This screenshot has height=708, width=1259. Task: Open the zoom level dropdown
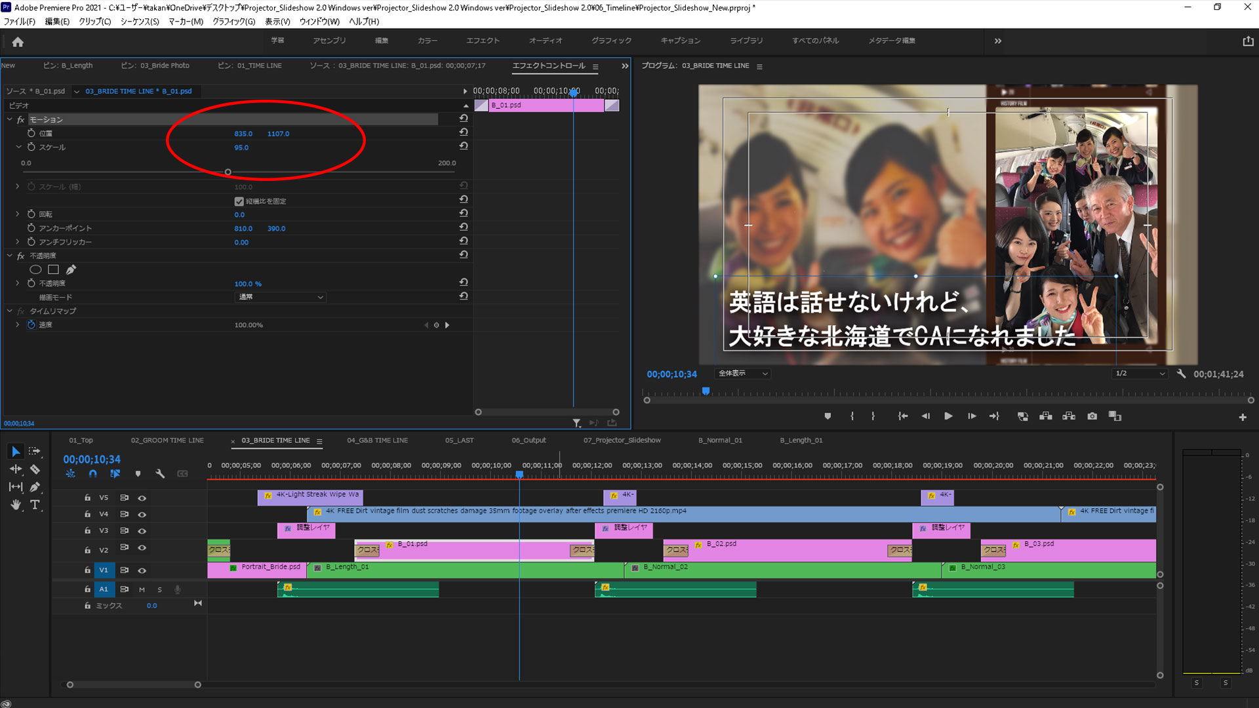(742, 374)
